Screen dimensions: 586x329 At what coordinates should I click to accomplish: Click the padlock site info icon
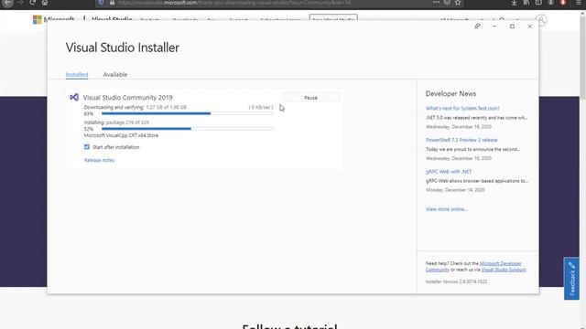[112, 3]
